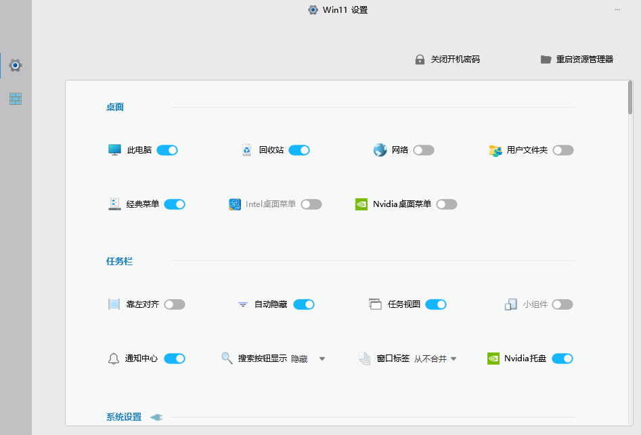Open the 窗口标签 combine dropdown

[454, 358]
